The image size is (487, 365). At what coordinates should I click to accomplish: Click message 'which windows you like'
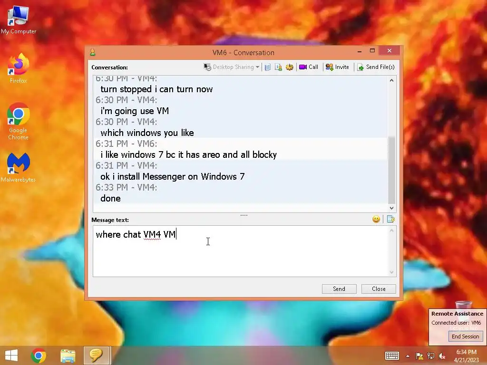pyautogui.click(x=147, y=133)
